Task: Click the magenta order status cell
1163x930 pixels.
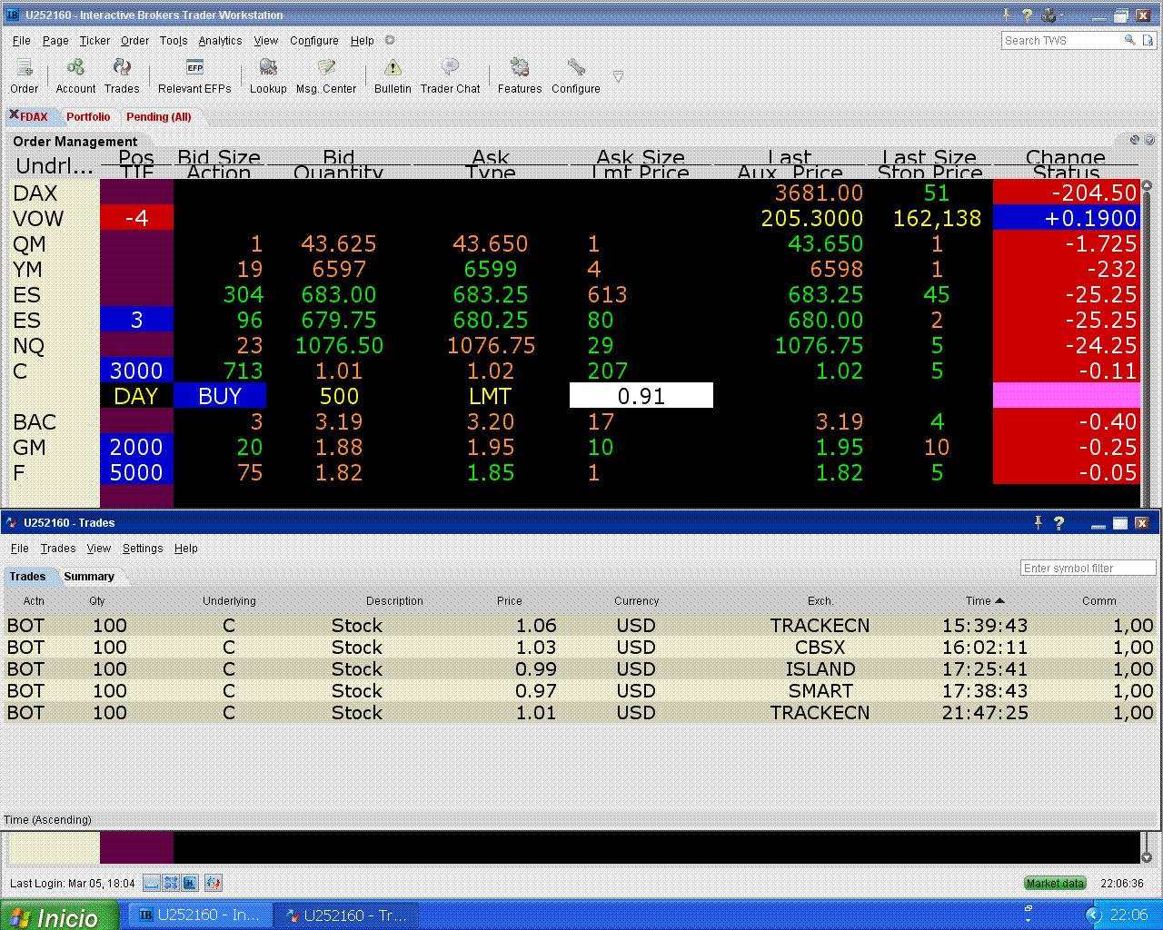Action: pyautogui.click(x=1067, y=396)
